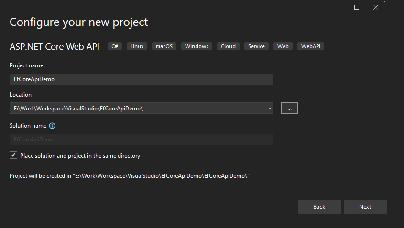Click the Web tag
This screenshot has width=404, height=228.
[x=283, y=46]
